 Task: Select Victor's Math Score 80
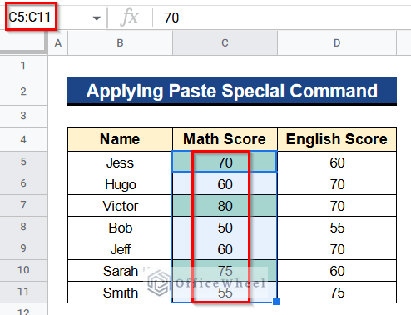pos(225,206)
